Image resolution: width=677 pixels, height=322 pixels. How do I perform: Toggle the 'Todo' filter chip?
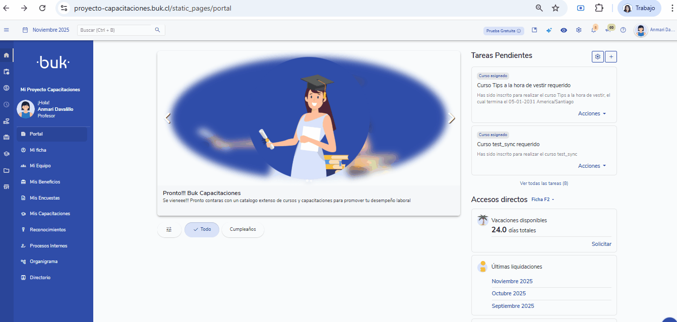pyautogui.click(x=202, y=229)
